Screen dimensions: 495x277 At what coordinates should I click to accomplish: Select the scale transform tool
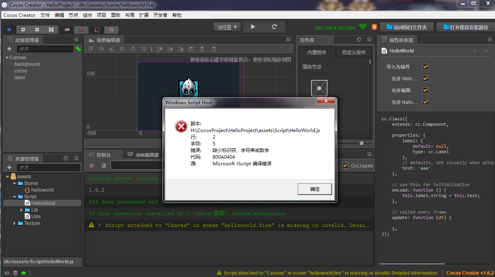pos(37,29)
